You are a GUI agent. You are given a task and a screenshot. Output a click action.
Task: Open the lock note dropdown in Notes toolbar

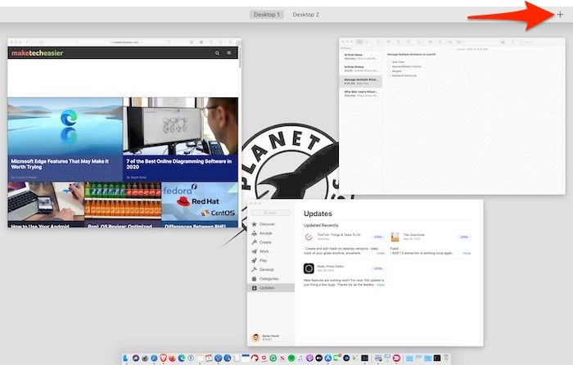click(x=420, y=42)
